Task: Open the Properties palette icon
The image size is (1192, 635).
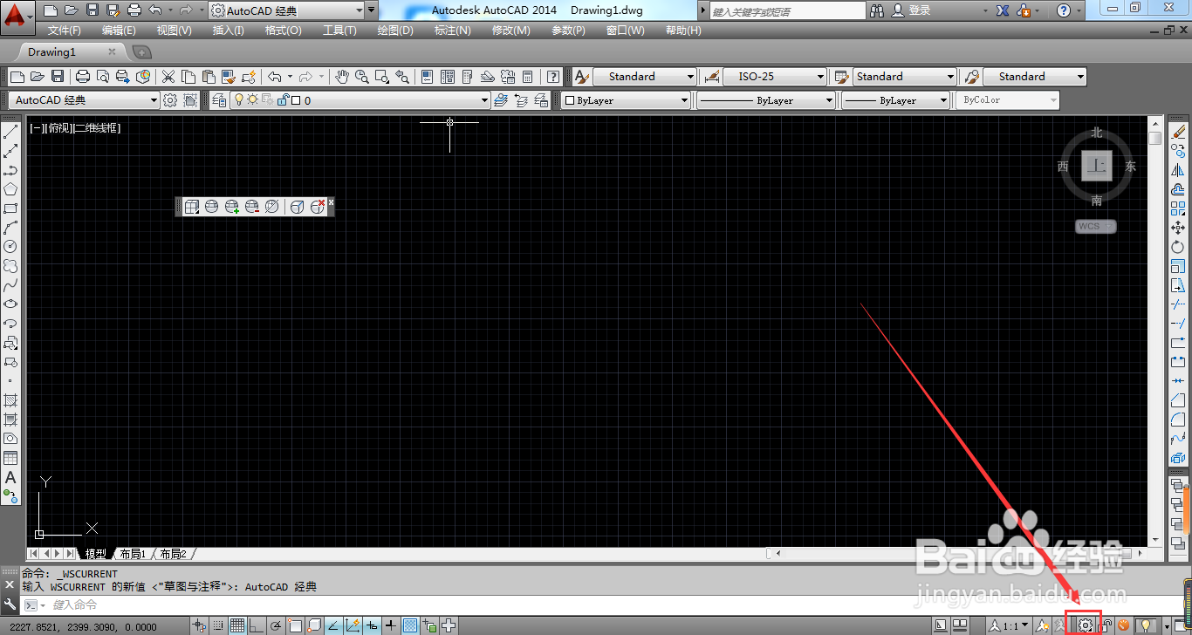Action: [427, 77]
